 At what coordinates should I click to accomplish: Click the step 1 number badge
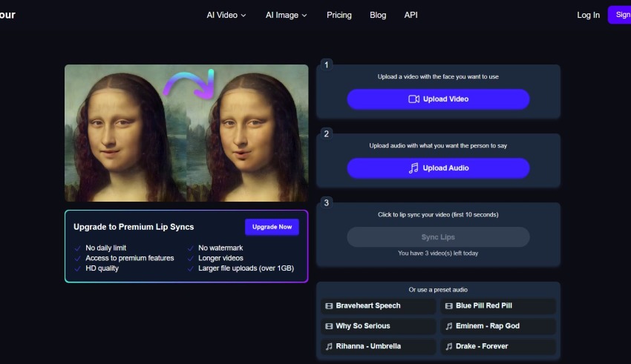pyautogui.click(x=327, y=65)
